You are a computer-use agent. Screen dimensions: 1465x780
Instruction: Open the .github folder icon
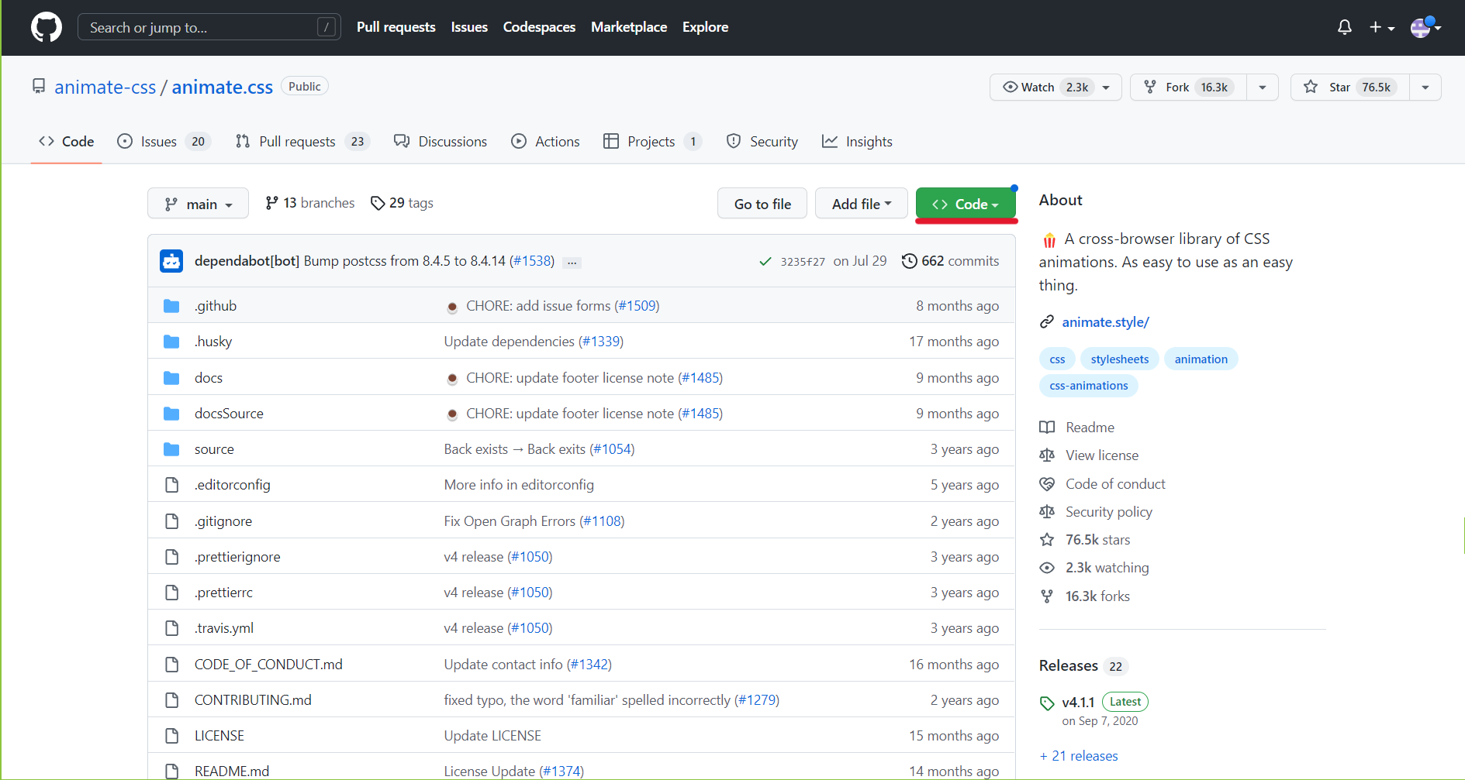(x=171, y=306)
